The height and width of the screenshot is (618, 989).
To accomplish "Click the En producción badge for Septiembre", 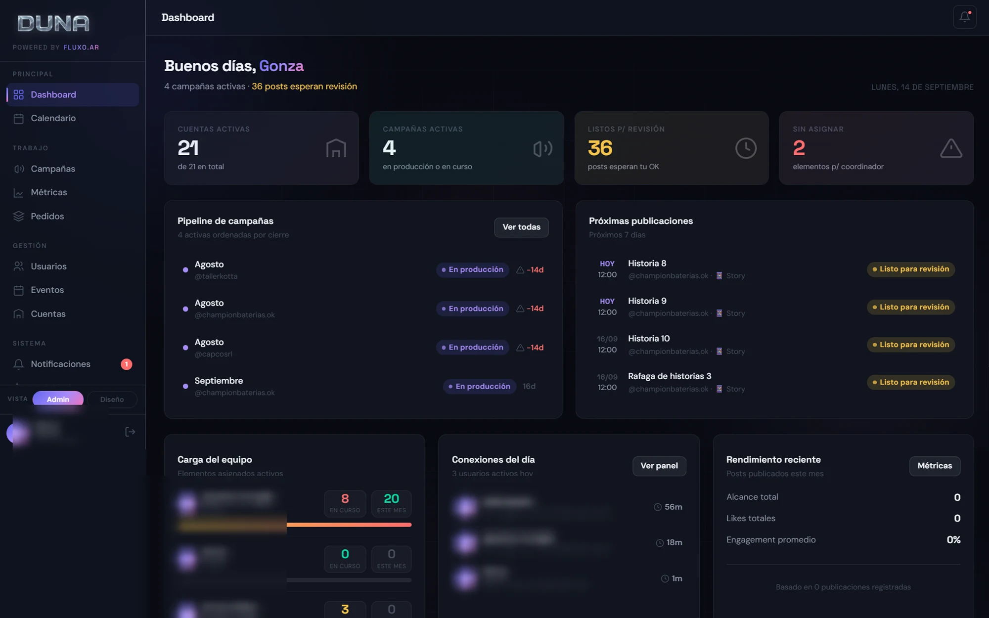I will pyautogui.click(x=480, y=386).
